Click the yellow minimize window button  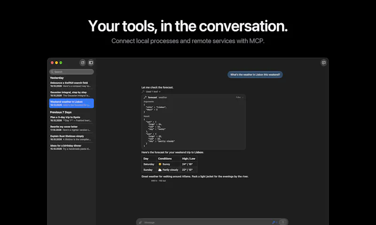coord(56,62)
